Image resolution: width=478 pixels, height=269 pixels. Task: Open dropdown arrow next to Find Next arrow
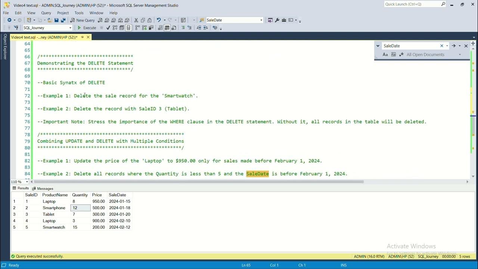click(460, 46)
